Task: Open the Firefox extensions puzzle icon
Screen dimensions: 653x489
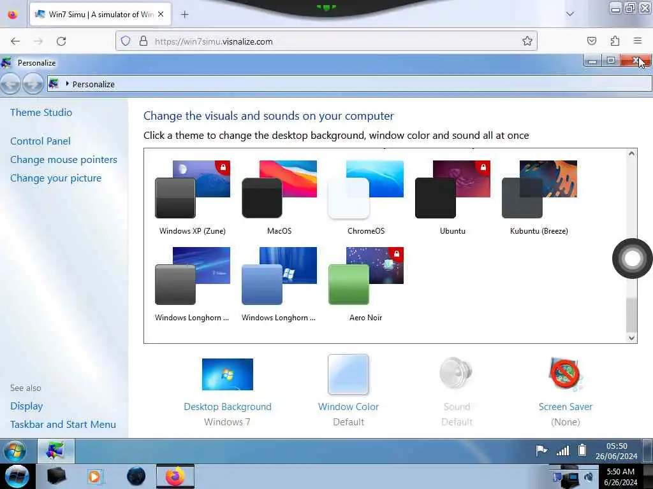Action: (x=615, y=41)
